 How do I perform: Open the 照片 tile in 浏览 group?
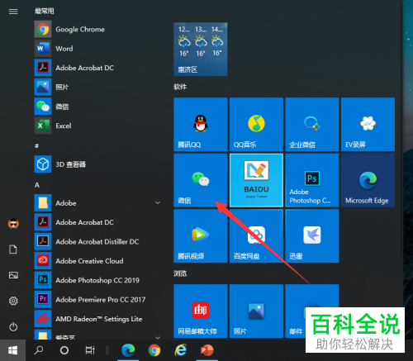(x=256, y=311)
